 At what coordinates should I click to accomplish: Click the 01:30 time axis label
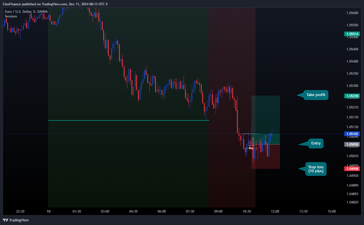point(77,211)
